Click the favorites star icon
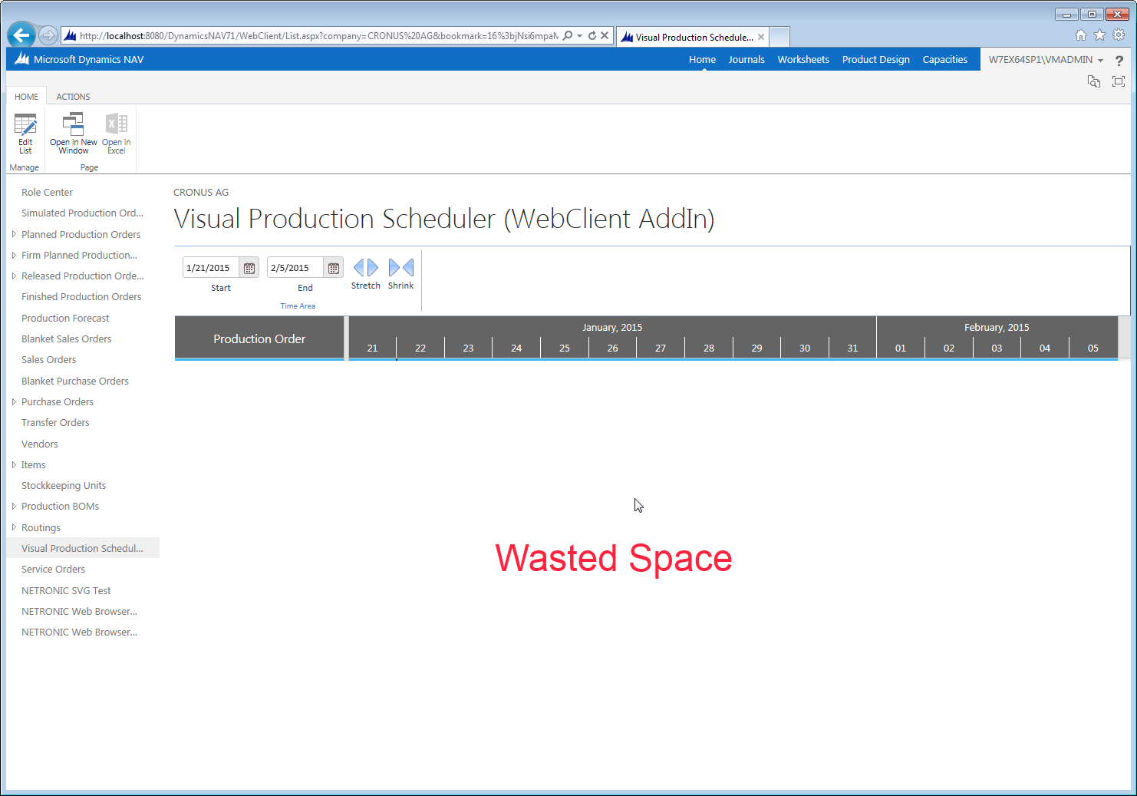The width and height of the screenshot is (1137, 796). coord(1099,35)
